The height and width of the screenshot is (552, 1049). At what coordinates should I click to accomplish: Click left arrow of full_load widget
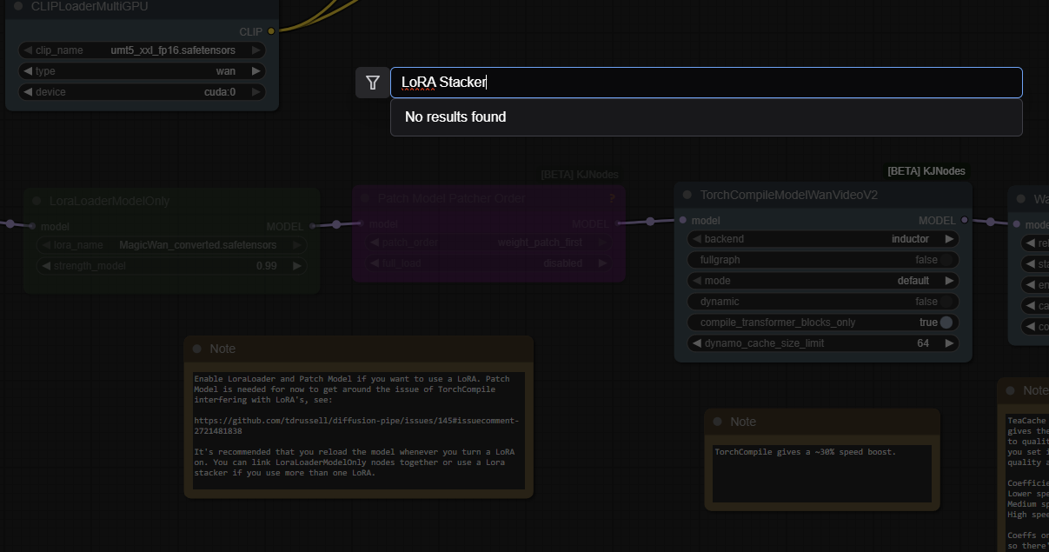(374, 263)
